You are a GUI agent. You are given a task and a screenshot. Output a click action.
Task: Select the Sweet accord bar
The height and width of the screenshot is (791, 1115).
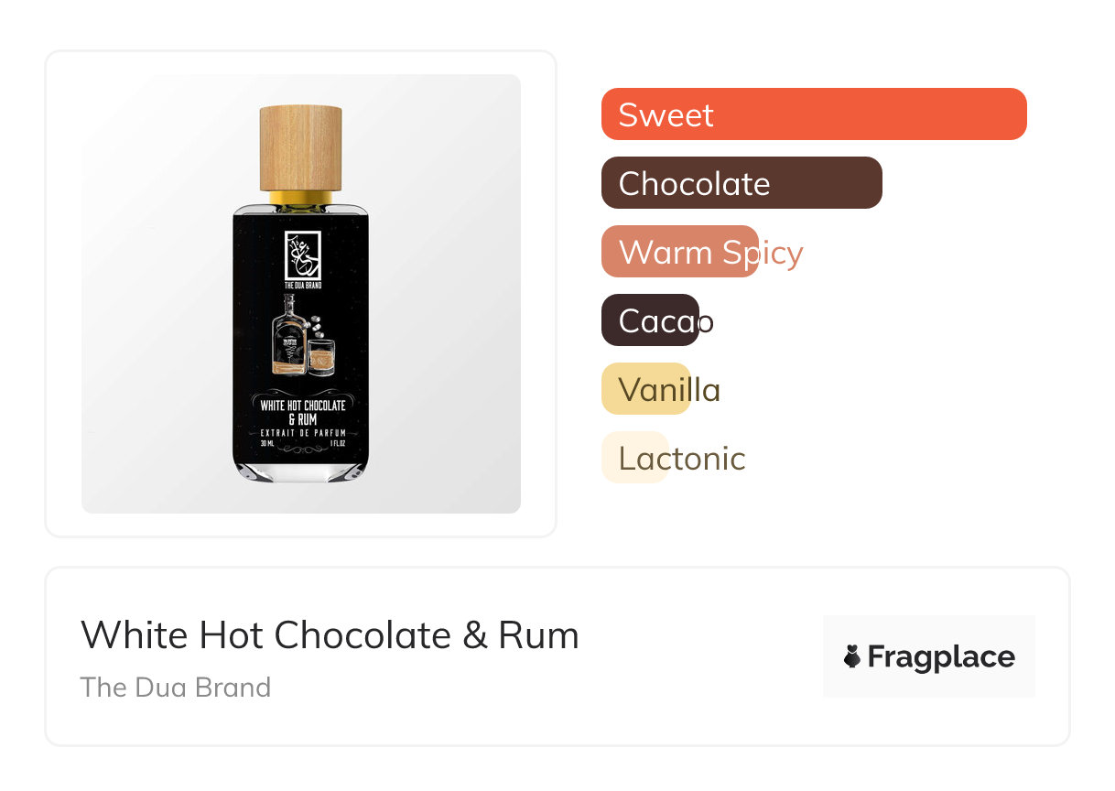(x=813, y=114)
